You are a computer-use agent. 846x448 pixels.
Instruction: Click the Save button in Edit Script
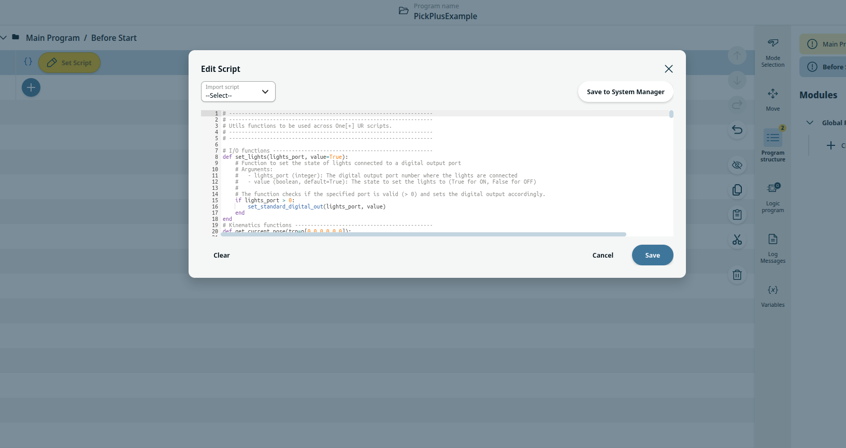pyautogui.click(x=652, y=255)
